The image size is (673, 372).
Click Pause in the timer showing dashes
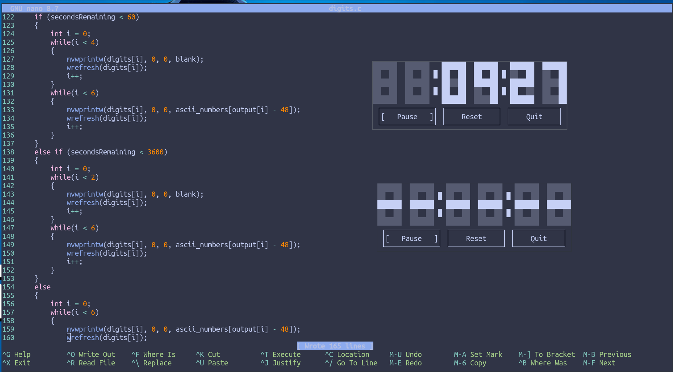pyautogui.click(x=412, y=238)
